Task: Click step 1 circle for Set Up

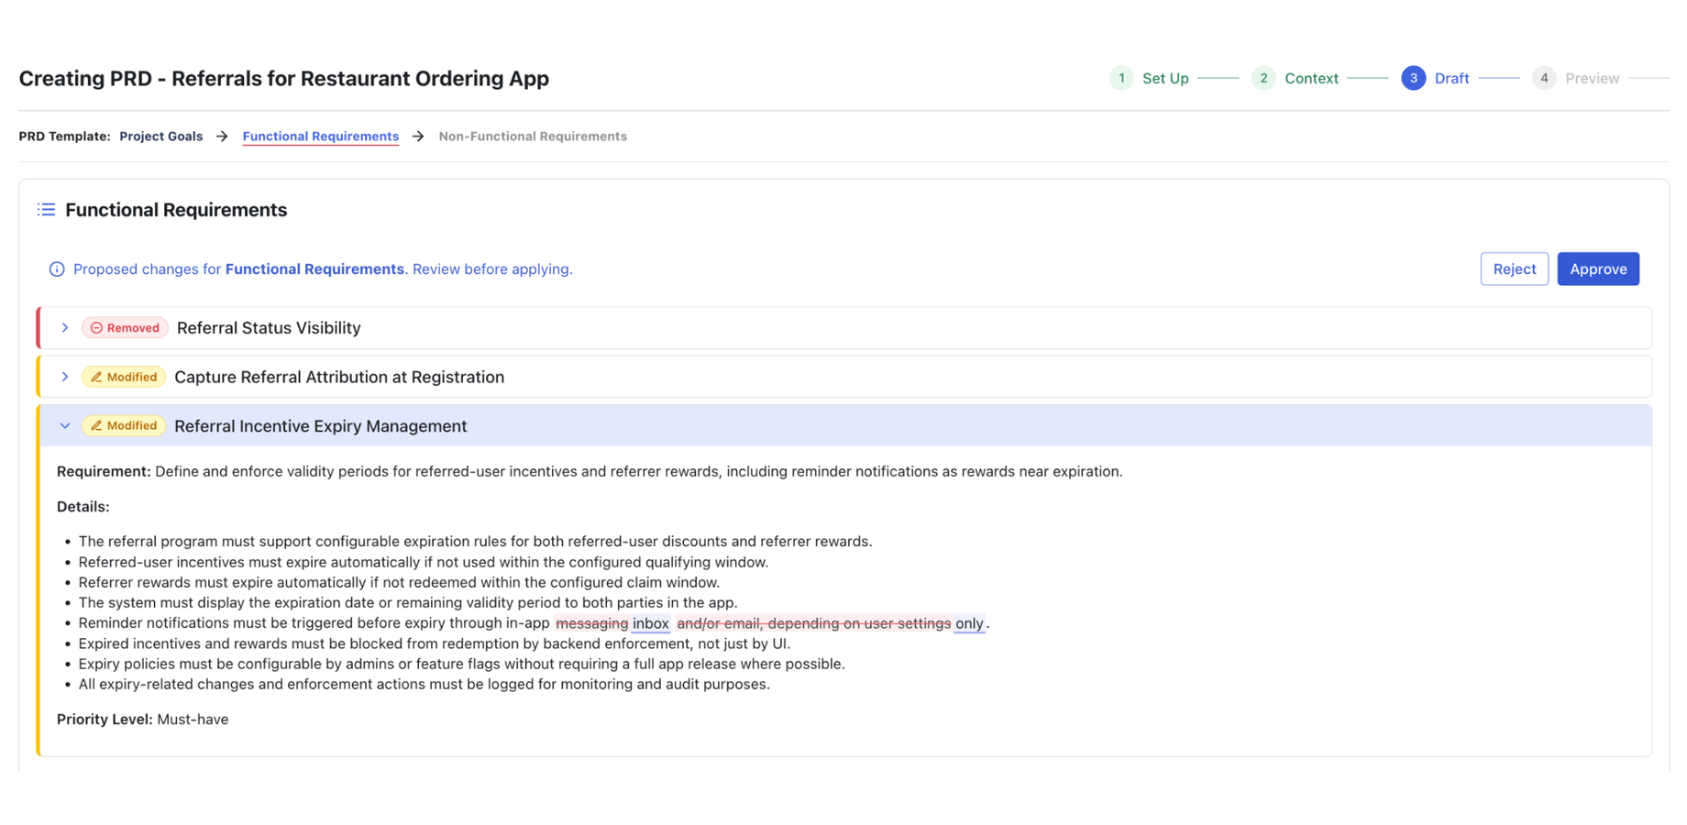Action: [x=1121, y=78]
